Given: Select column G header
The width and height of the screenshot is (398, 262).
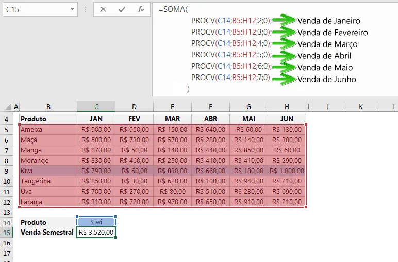Looking at the screenshot, I should [248, 106].
